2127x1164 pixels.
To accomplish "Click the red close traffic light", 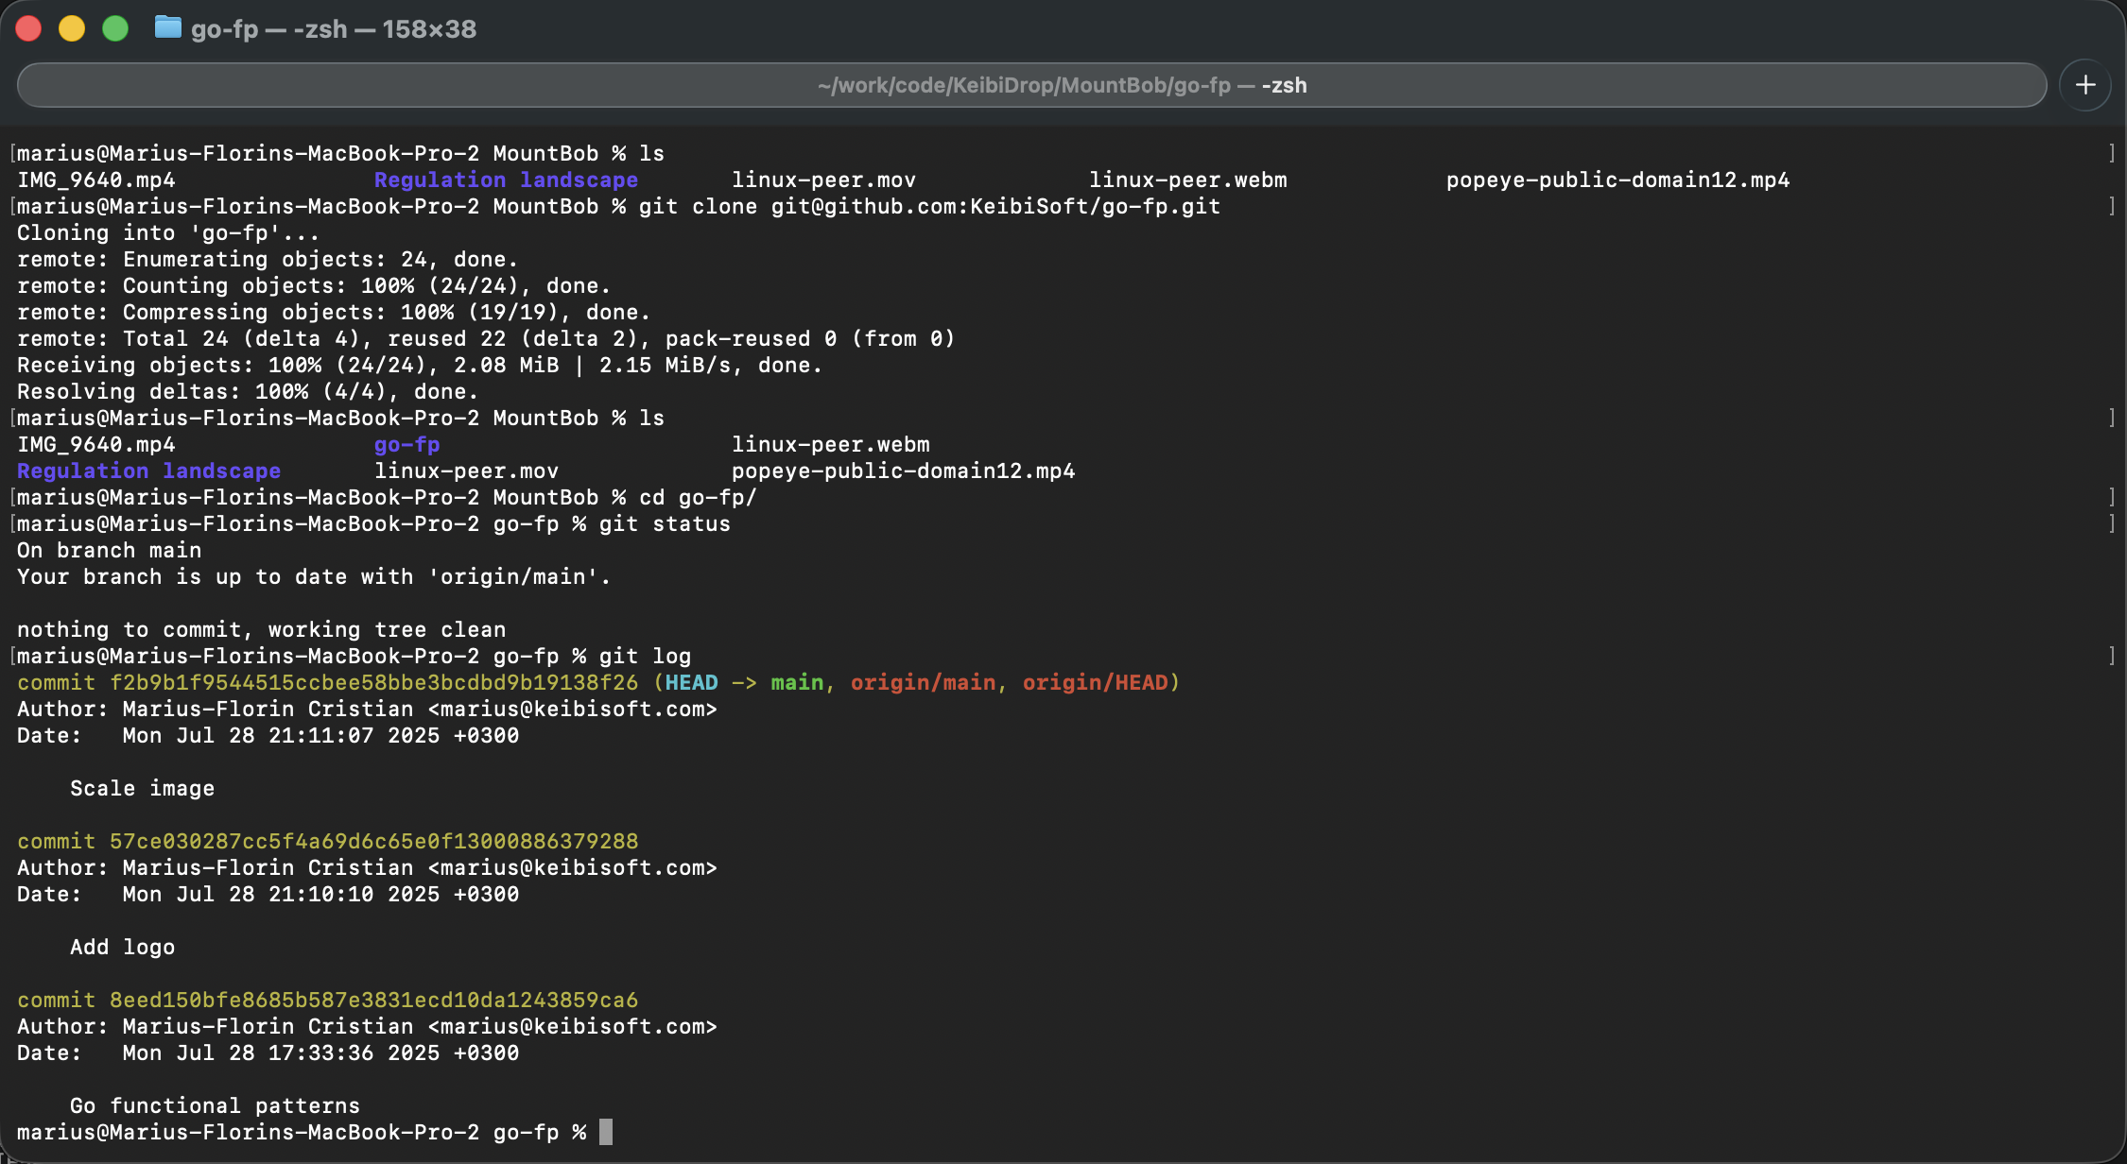I will [x=29, y=28].
